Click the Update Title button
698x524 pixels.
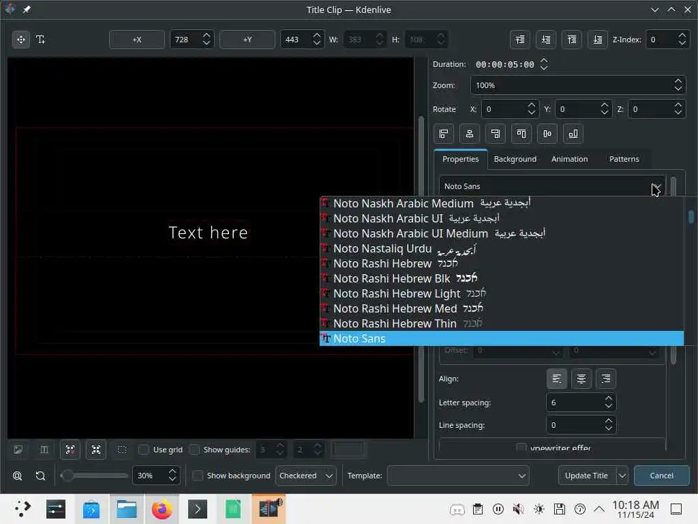click(x=587, y=476)
